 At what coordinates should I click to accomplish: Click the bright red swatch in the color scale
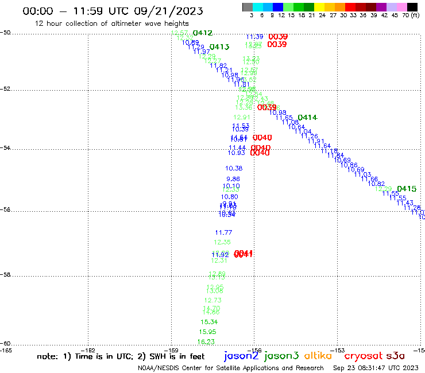(350, 7)
